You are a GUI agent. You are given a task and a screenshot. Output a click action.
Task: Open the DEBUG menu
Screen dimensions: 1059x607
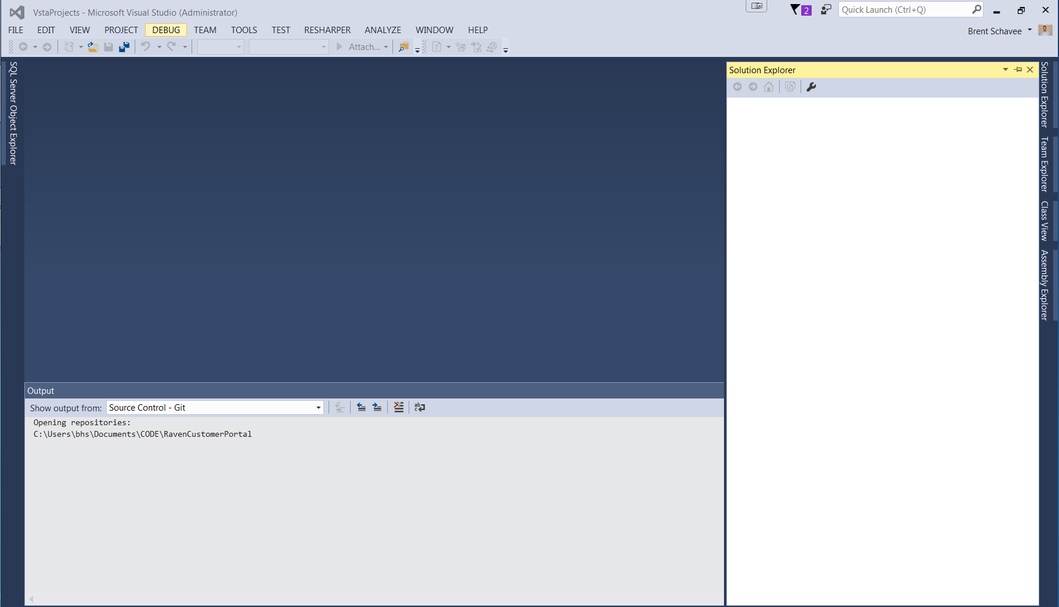coord(166,30)
